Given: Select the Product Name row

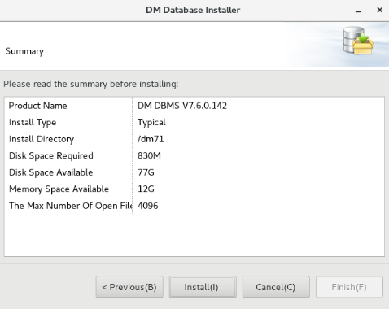Looking at the screenshot, I should [194, 106].
